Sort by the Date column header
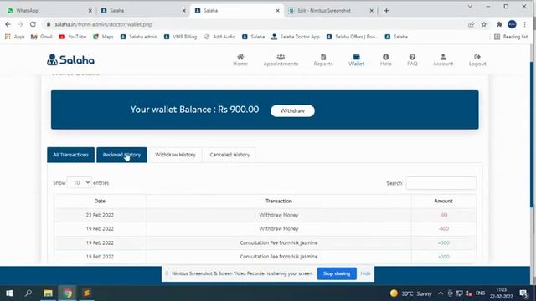Viewport: 536px width, 301px height. pyautogui.click(x=100, y=201)
